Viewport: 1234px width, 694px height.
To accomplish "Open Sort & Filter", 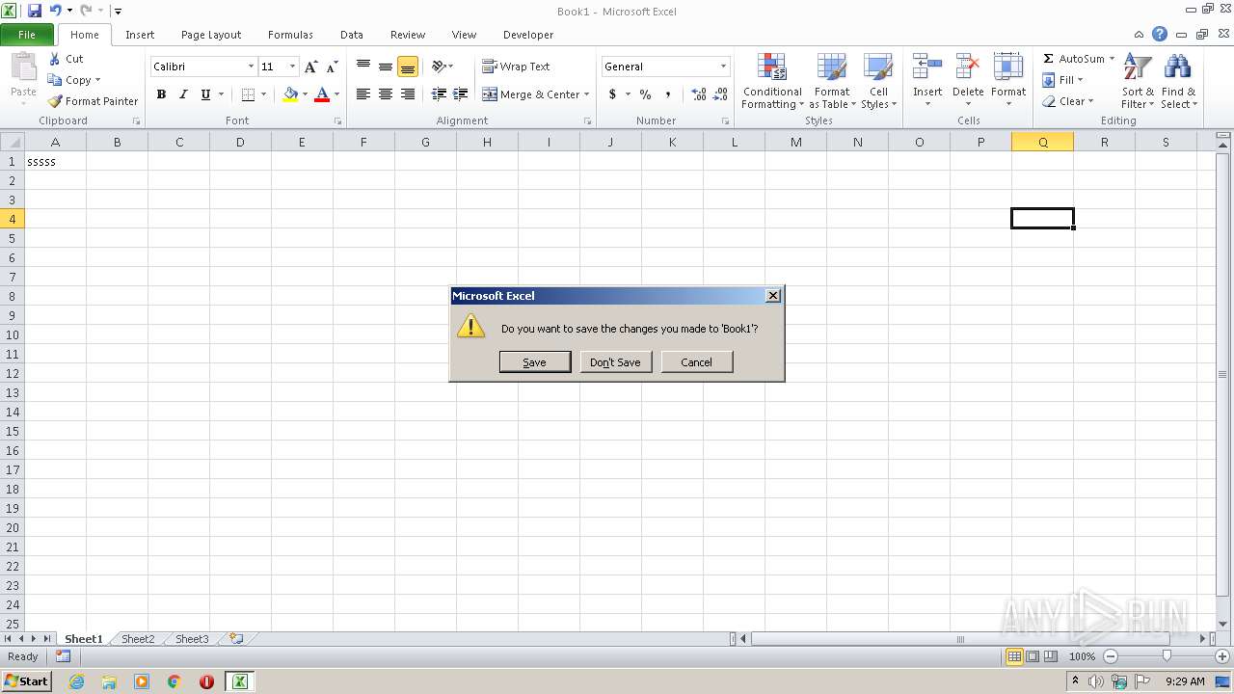I will (x=1138, y=81).
